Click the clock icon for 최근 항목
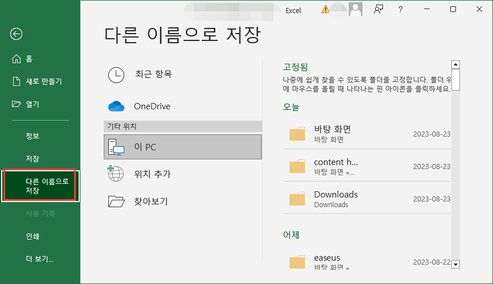This screenshot has width=493, height=284. [116, 75]
